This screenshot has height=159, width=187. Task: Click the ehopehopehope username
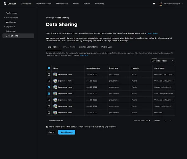click(x=172, y=3)
